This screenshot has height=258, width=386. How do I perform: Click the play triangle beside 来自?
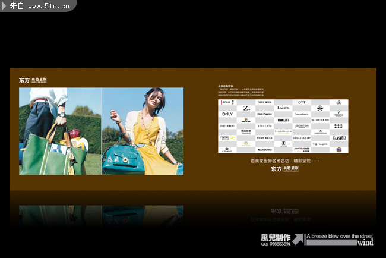pos(4,6)
